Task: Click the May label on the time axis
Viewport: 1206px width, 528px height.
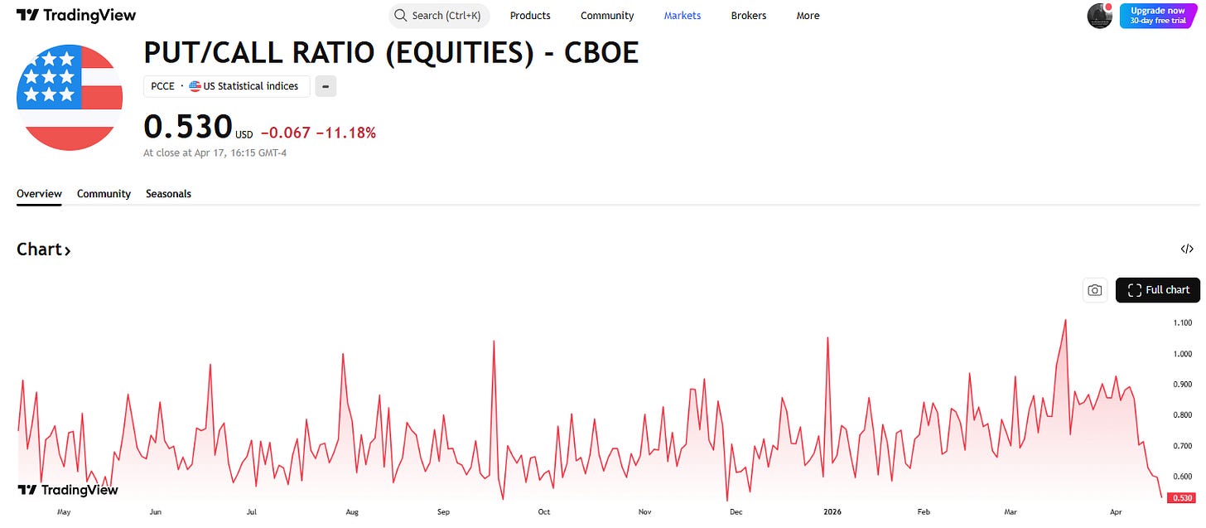Action: tap(64, 512)
